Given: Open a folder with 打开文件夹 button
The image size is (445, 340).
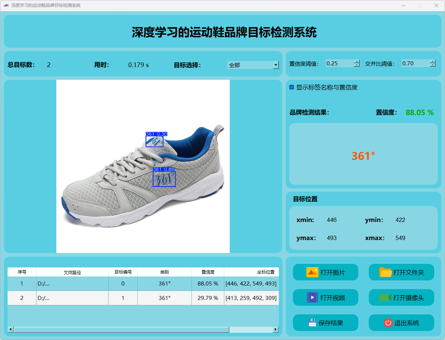Looking at the screenshot, I should (401, 272).
